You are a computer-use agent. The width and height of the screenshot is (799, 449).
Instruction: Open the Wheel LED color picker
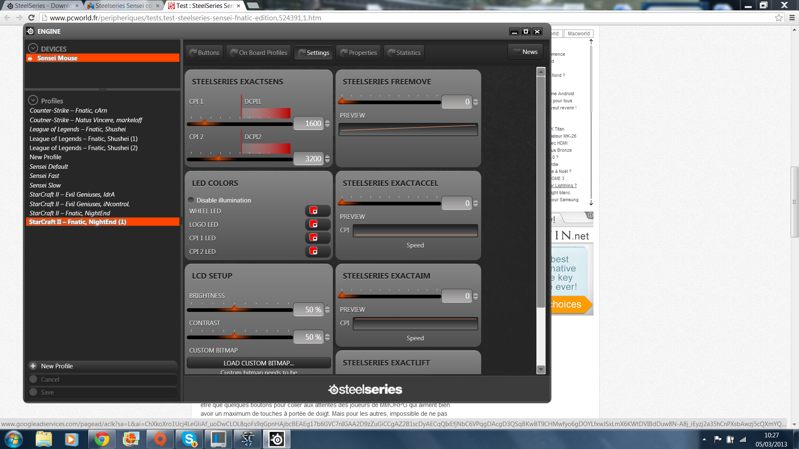(317, 211)
